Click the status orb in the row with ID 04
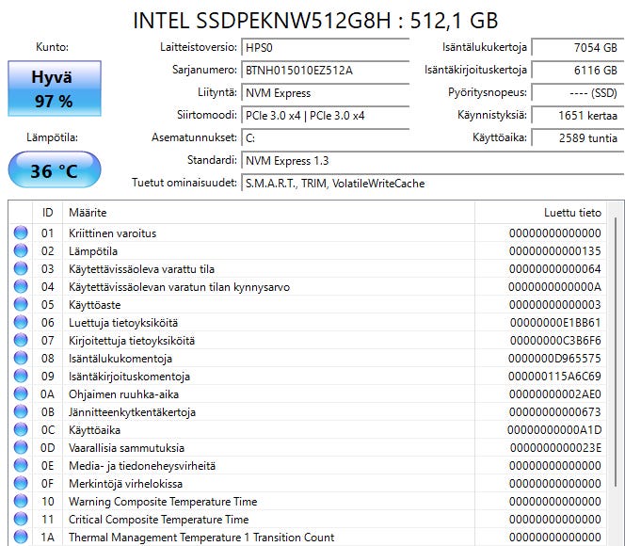 (21, 286)
